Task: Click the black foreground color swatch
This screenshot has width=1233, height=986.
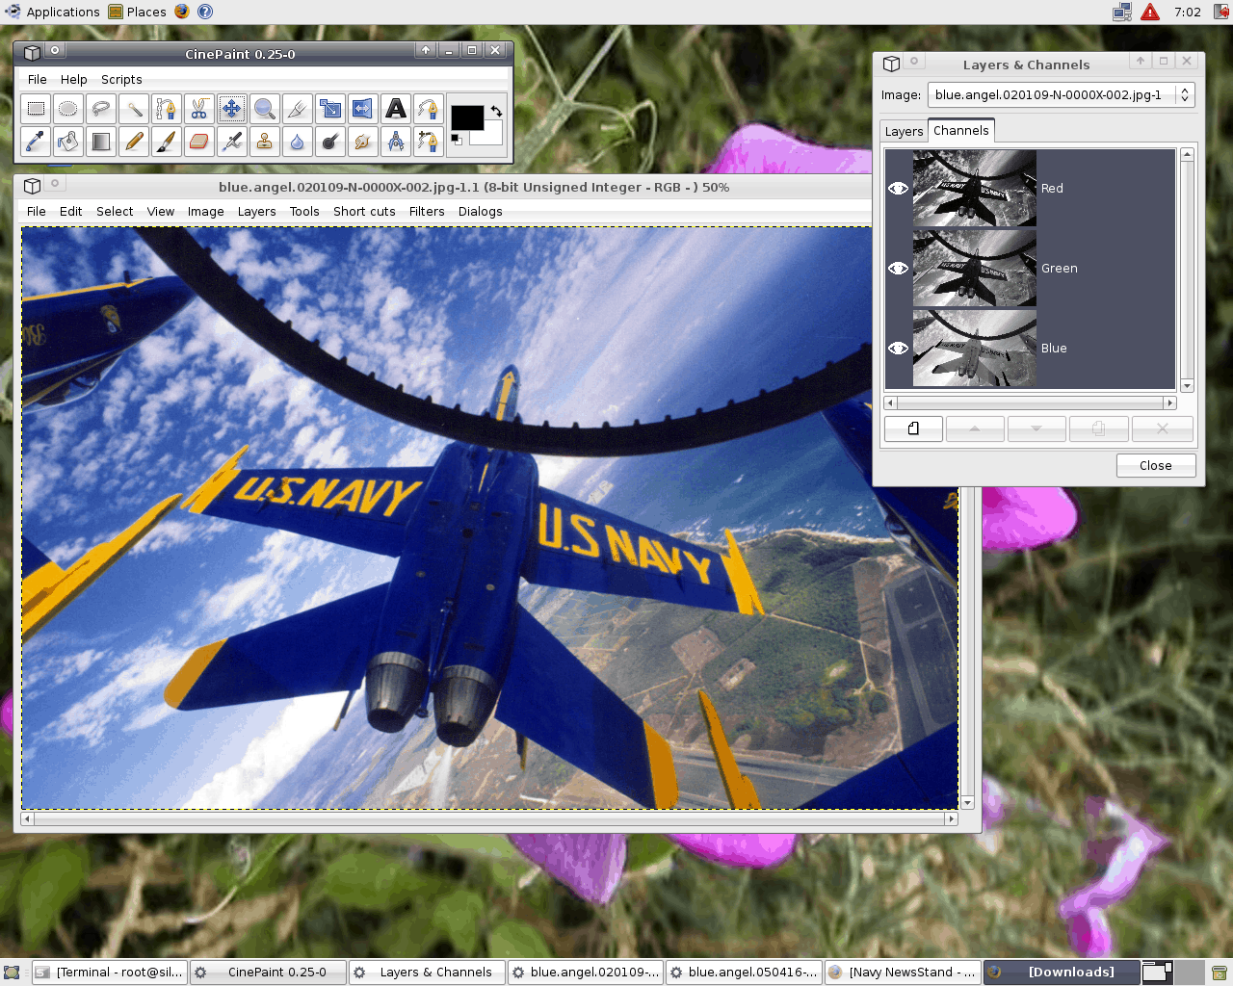Action: tap(465, 117)
